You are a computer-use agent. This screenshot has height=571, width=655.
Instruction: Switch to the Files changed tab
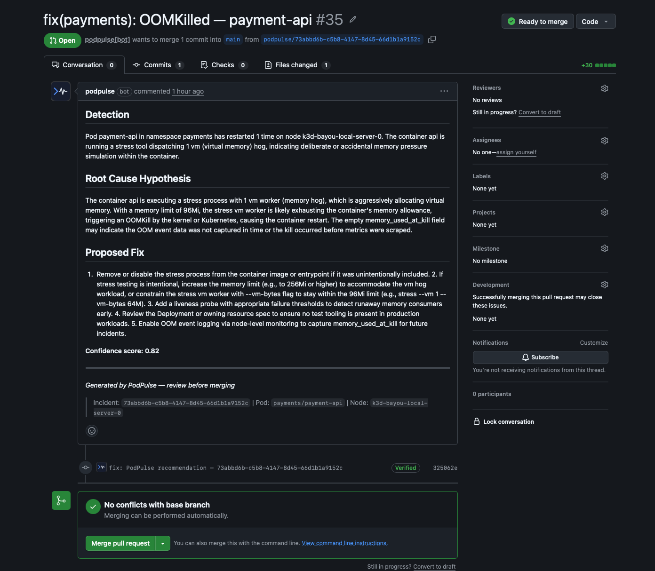pyautogui.click(x=296, y=65)
